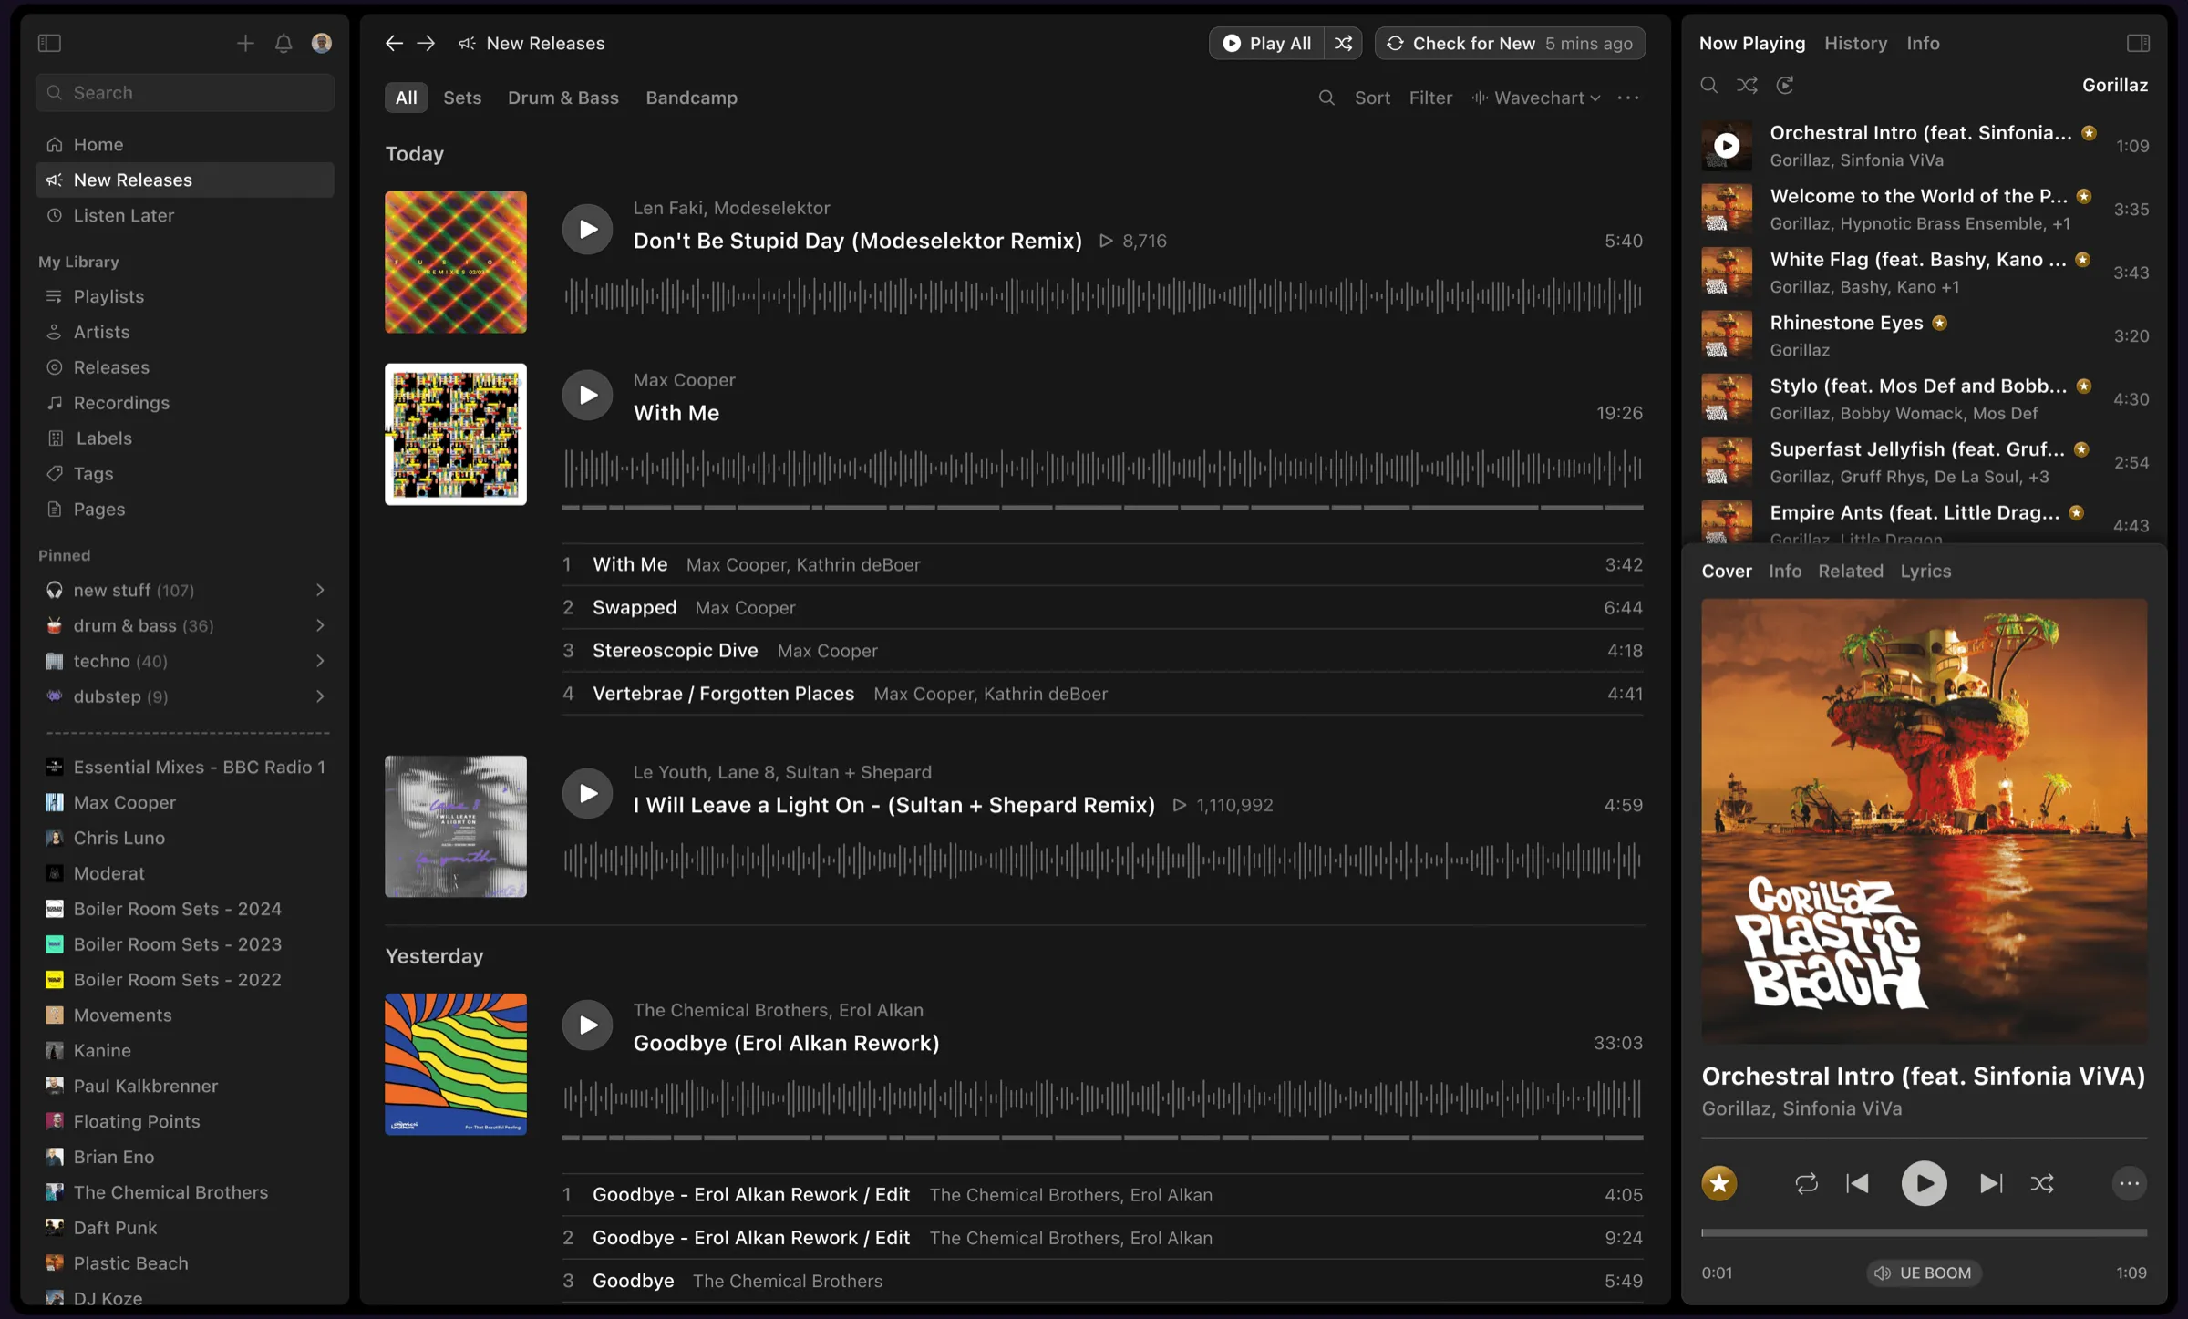Switch to the Bandcamp tab
The height and width of the screenshot is (1319, 2188).
691,98
